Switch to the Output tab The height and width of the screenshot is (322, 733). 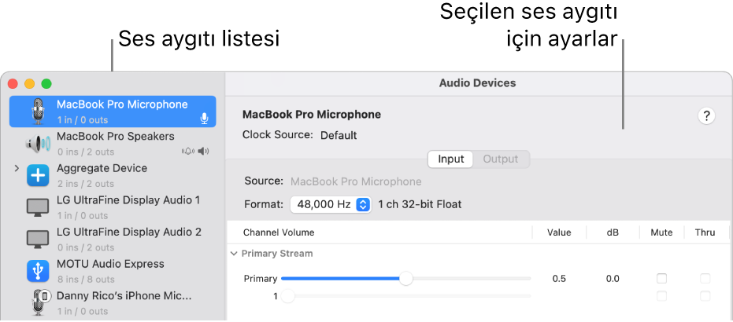501,159
